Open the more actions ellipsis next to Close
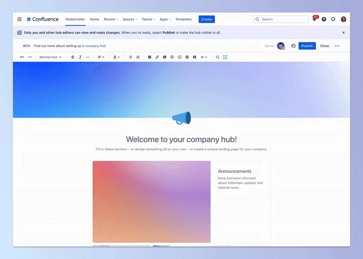363x259 pixels. 337,46
